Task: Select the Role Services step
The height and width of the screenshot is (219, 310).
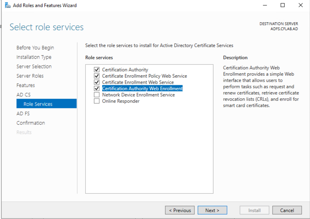Action: point(38,104)
